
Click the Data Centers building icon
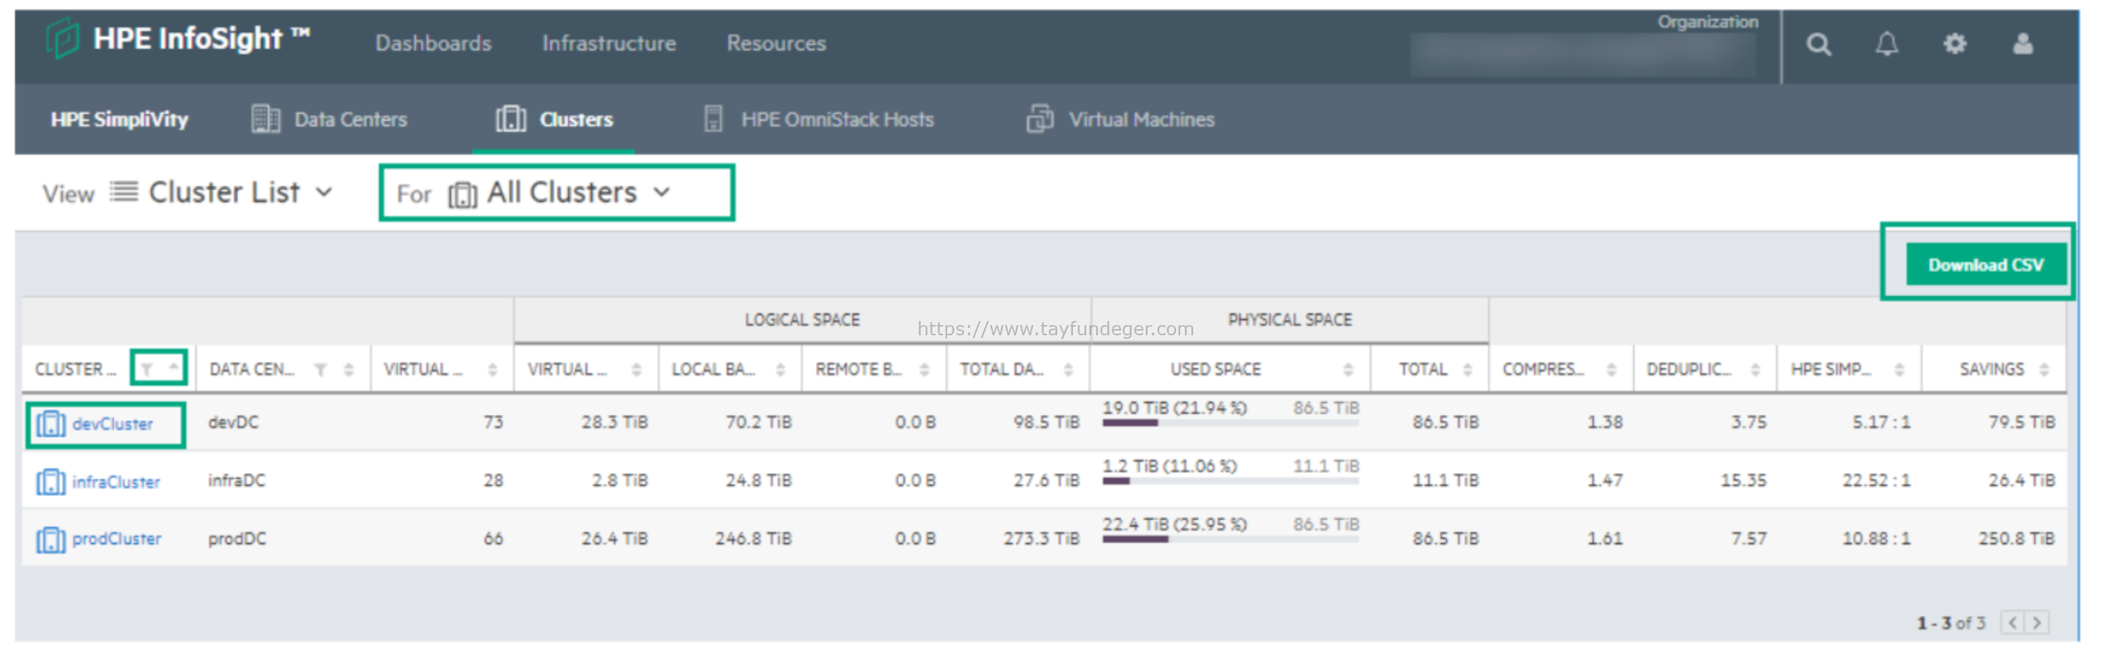tap(265, 119)
